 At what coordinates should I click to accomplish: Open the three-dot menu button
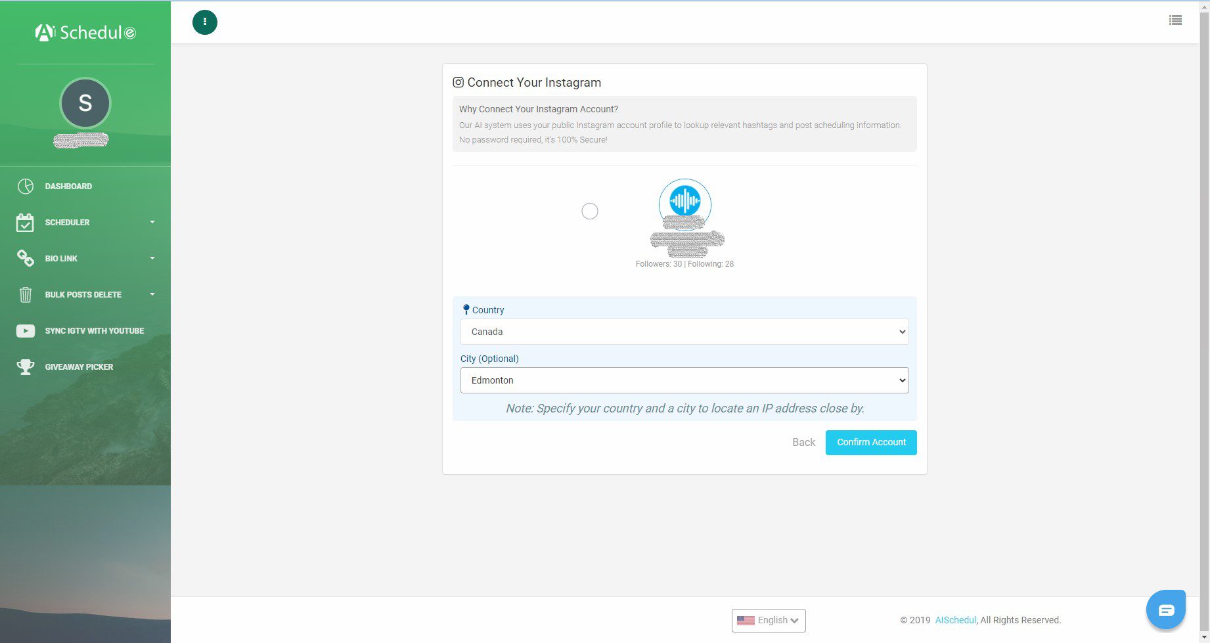[x=205, y=22]
